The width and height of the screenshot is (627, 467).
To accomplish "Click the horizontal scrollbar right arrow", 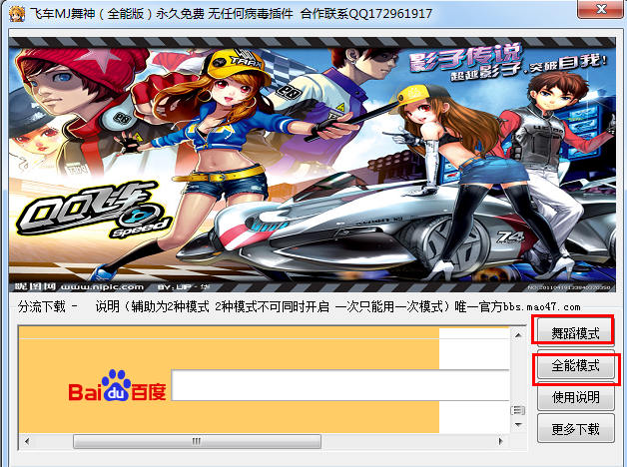I will (x=500, y=441).
